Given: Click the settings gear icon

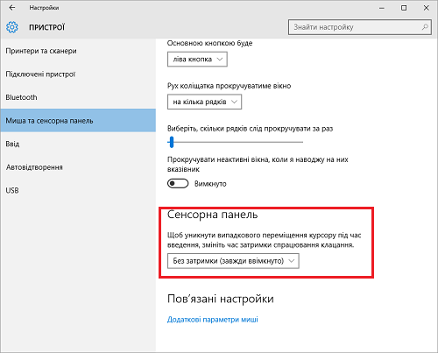Looking at the screenshot, I should (x=12, y=27).
